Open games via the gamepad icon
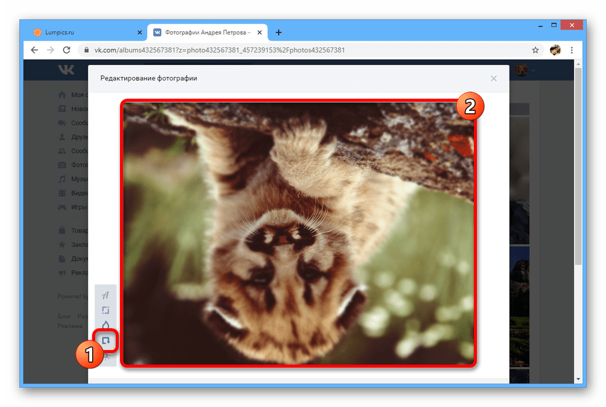 coord(62,207)
